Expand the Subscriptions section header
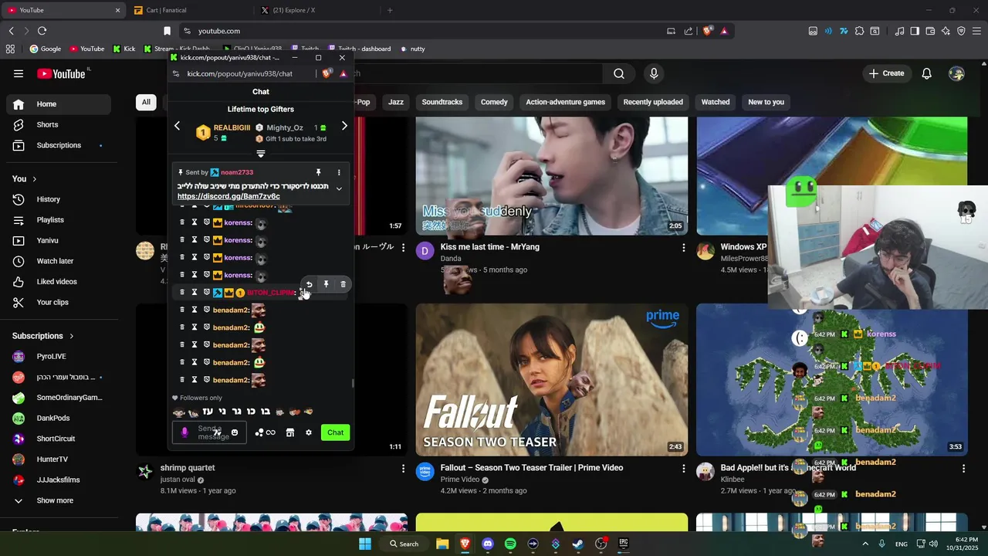 pos(43,336)
